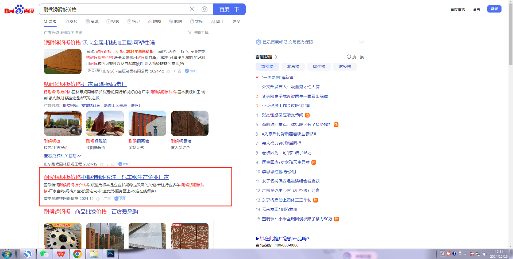Switch to the 地图 tab
Viewport: 513px width, 259px height.
coord(155,22)
